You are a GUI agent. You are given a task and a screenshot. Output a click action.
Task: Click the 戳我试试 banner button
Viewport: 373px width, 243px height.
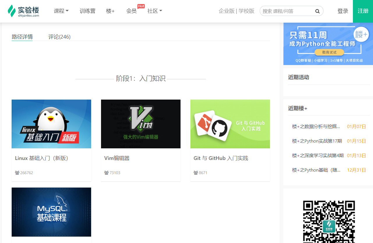click(x=329, y=52)
